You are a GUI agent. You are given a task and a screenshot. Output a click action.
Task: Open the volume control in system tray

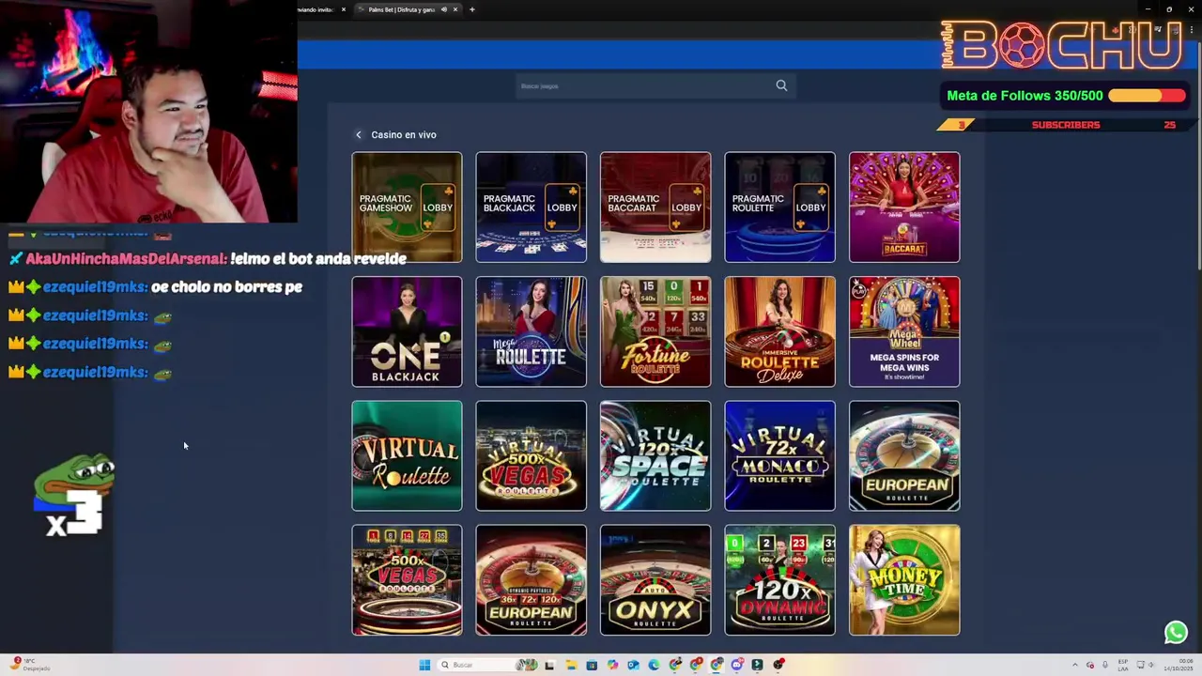coord(1150,665)
